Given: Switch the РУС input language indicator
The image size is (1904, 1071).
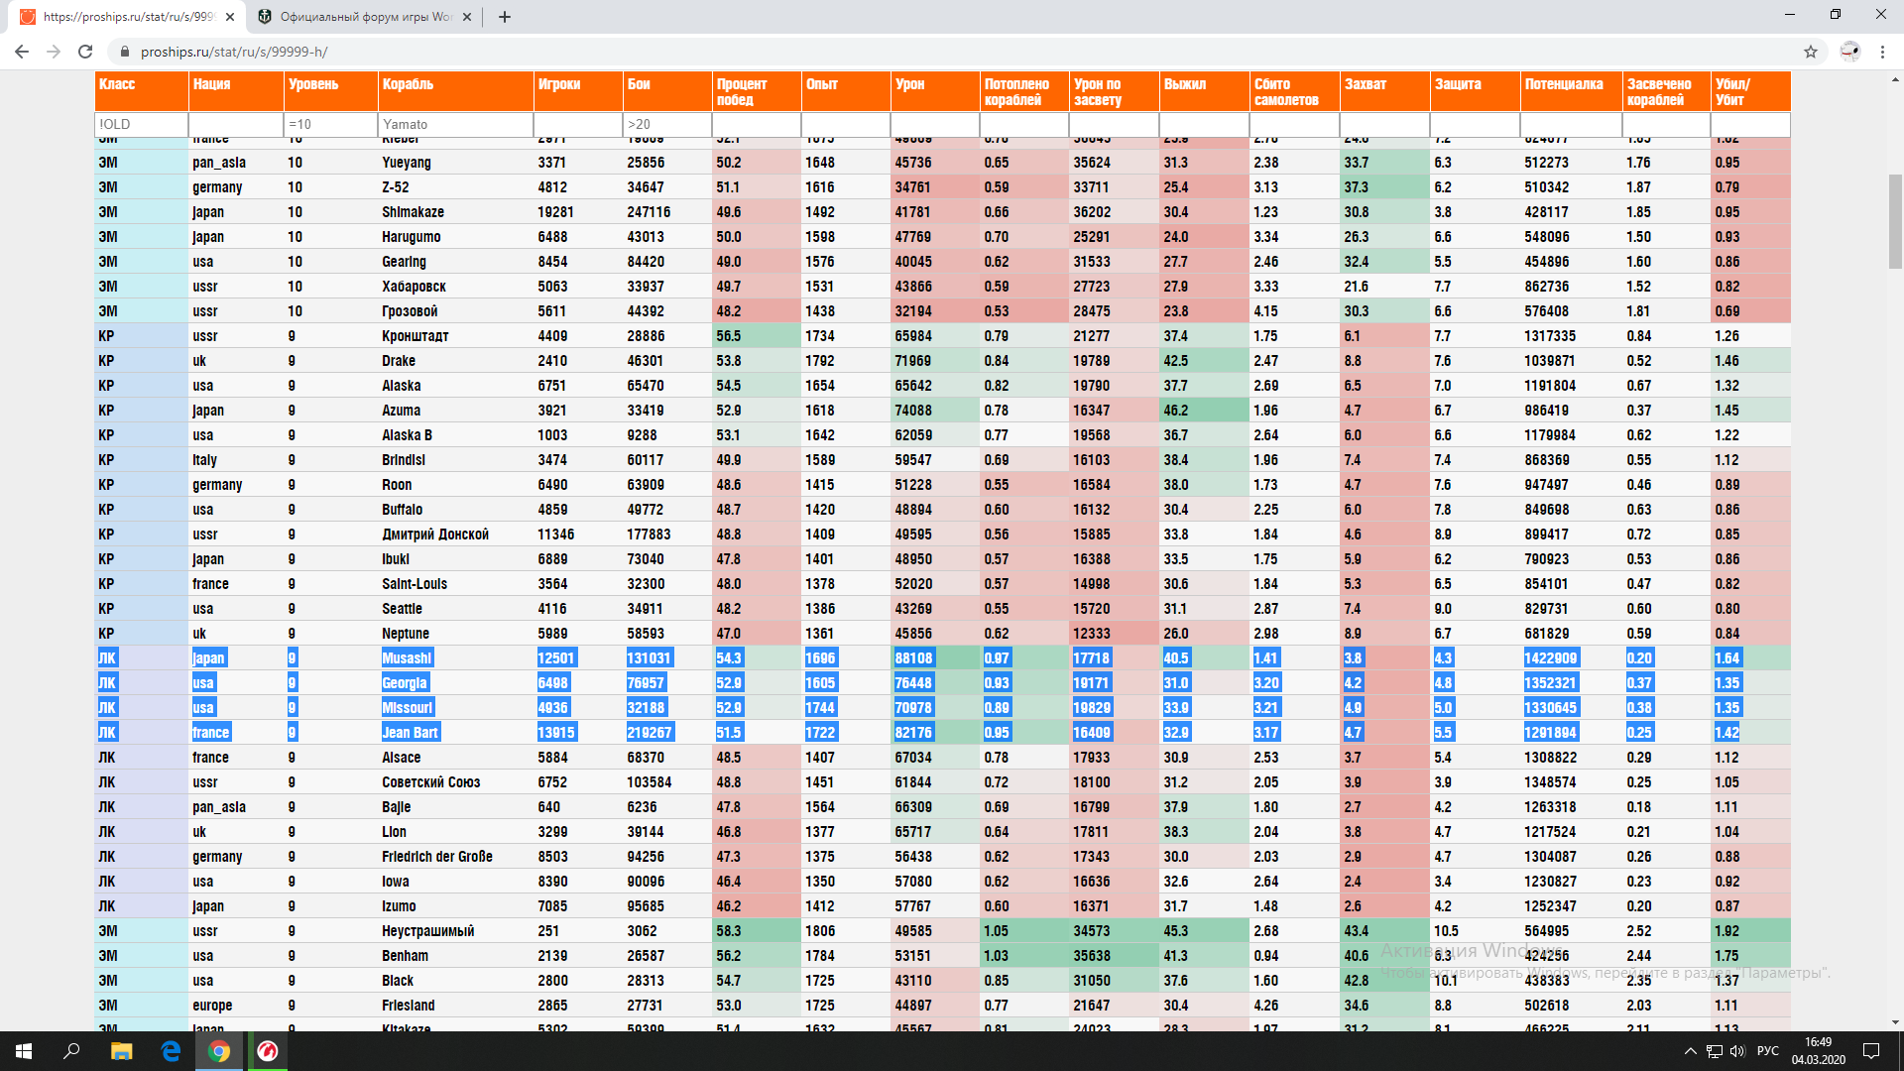Looking at the screenshot, I should point(1767,1051).
